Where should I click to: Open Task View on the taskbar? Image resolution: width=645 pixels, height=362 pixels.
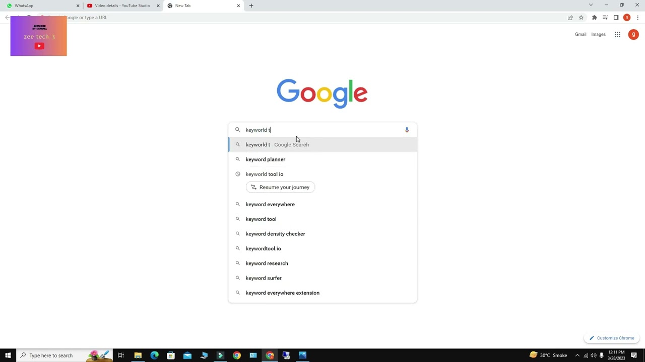pyautogui.click(x=121, y=355)
